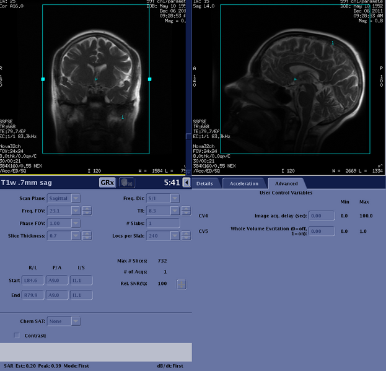The image size is (386, 371).
Task: Increase Slice Thickness with up arrow
Action: (87, 234)
